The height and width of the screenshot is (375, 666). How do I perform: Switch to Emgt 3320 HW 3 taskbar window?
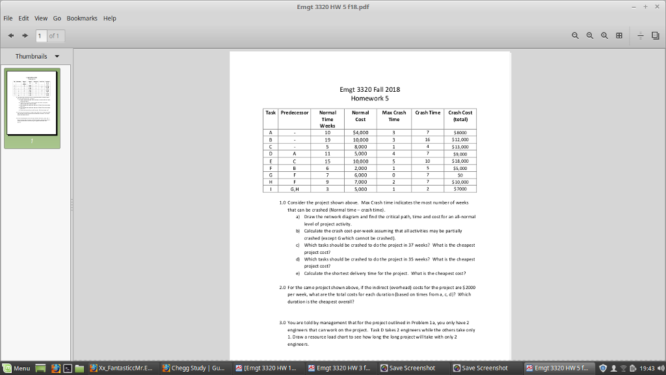tap(341, 368)
